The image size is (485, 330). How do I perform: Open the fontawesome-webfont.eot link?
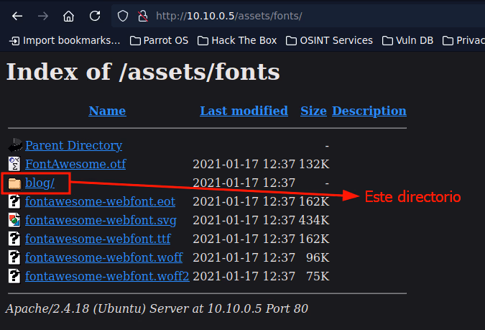coord(100,201)
